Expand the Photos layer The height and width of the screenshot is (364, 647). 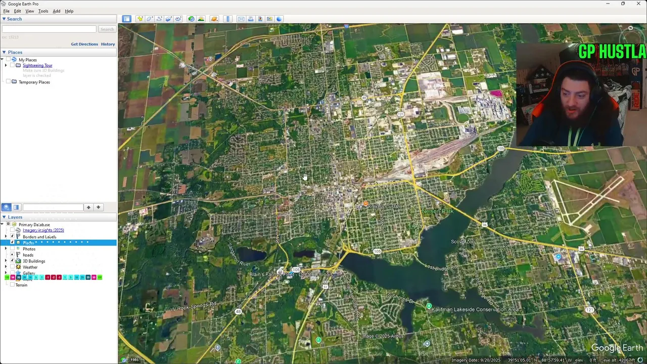6,249
